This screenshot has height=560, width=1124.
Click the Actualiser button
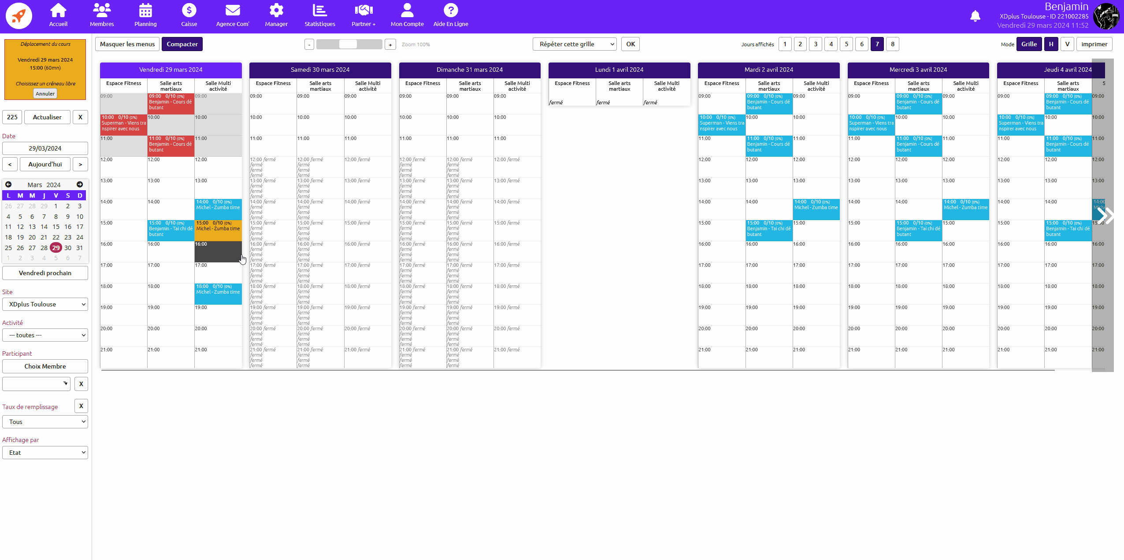[x=47, y=117]
